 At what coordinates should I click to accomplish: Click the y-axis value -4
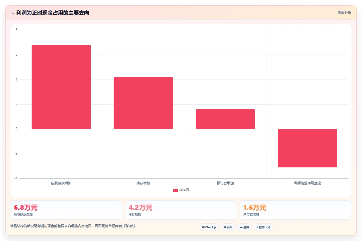click(x=16, y=178)
